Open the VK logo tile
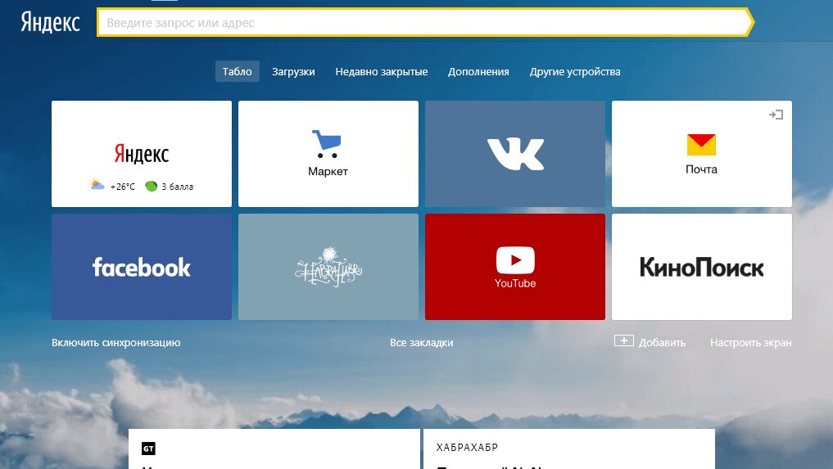Viewport: 833px width, 469px height. tap(515, 154)
